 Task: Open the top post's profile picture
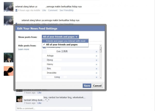point(9,7)
